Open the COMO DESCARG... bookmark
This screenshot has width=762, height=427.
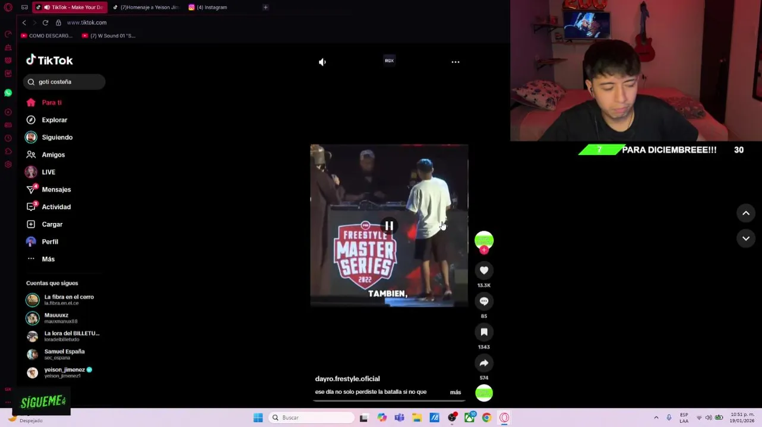(47, 36)
